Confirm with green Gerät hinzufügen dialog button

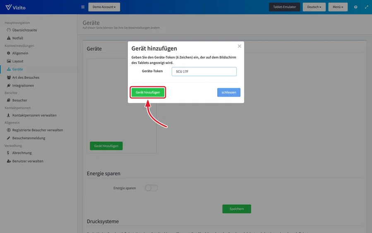(148, 92)
